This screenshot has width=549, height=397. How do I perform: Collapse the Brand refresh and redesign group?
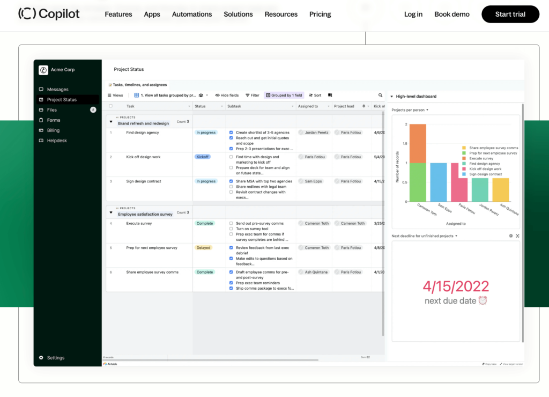pyautogui.click(x=111, y=122)
